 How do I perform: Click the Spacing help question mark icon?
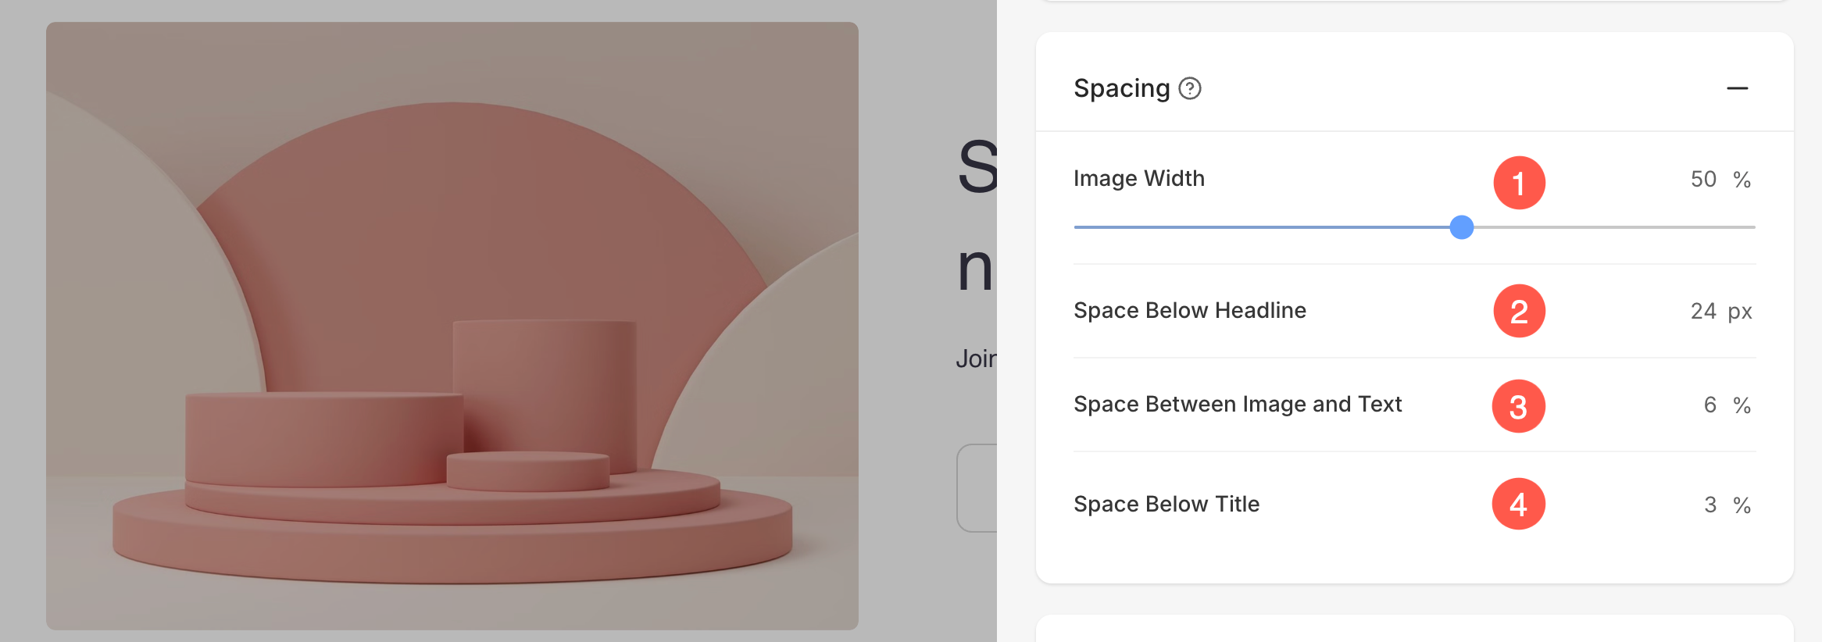pyautogui.click(x=1190, y=89)
